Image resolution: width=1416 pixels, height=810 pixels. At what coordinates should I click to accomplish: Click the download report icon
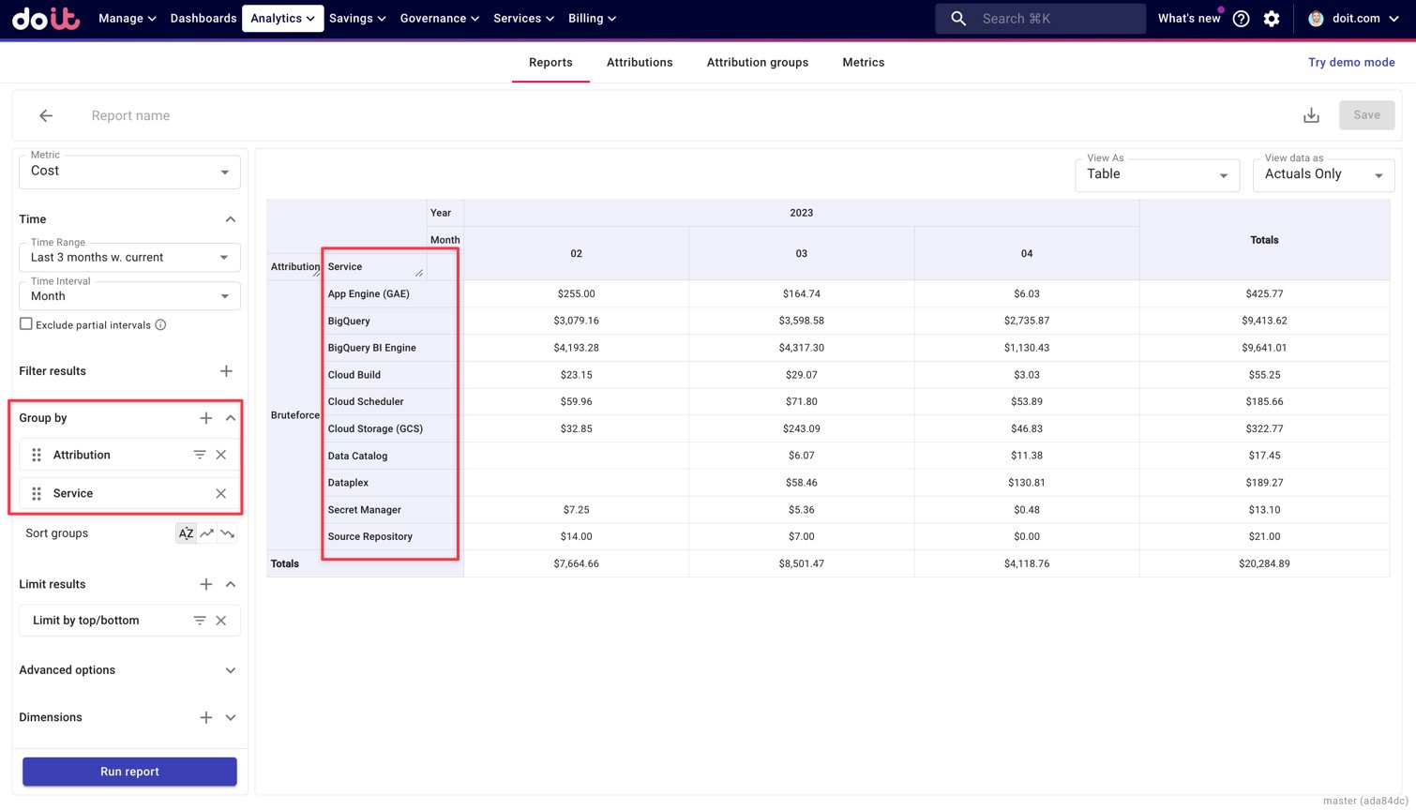[x=1311, y=115]
